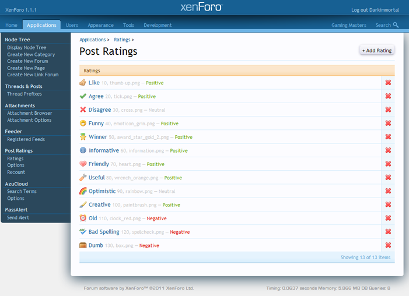Switch to the Users tab
This screenshot has height=296, width=409.
[x=72, y=25]
